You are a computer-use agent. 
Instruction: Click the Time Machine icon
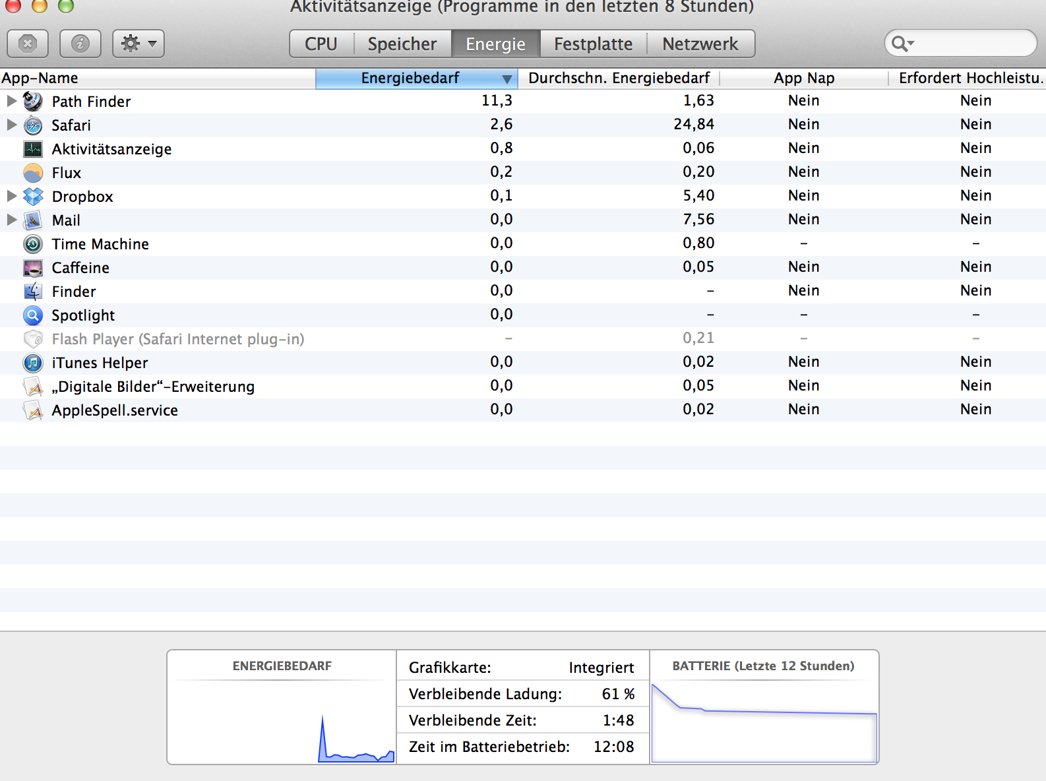[x=33, y=244]
